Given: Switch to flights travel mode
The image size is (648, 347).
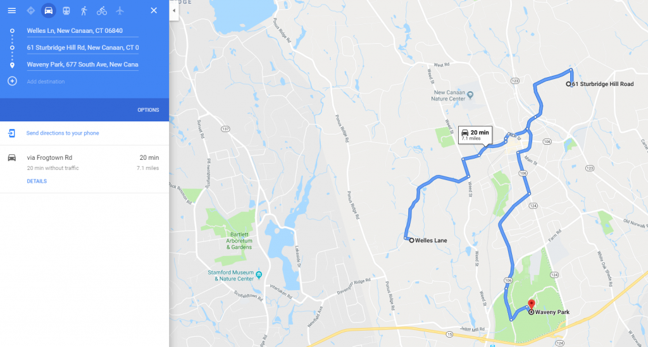Looking at the screenshot, I should [x=120, y=11].
